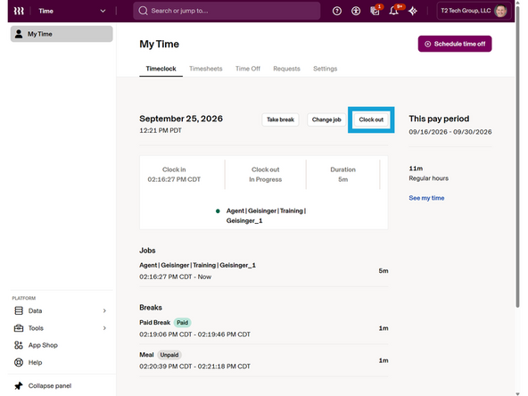
Task: Click the Take break button
Action: pyautogui.click(x=280, y=120)
